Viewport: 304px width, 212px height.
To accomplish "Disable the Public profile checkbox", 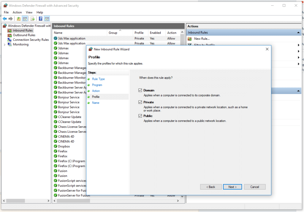I will click(x=140, y=116).
